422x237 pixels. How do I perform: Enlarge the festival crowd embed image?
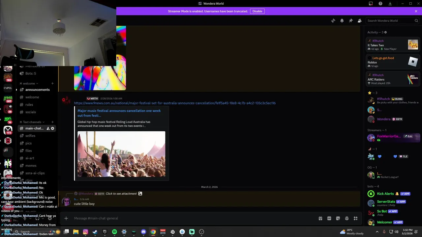coord(121,154)
